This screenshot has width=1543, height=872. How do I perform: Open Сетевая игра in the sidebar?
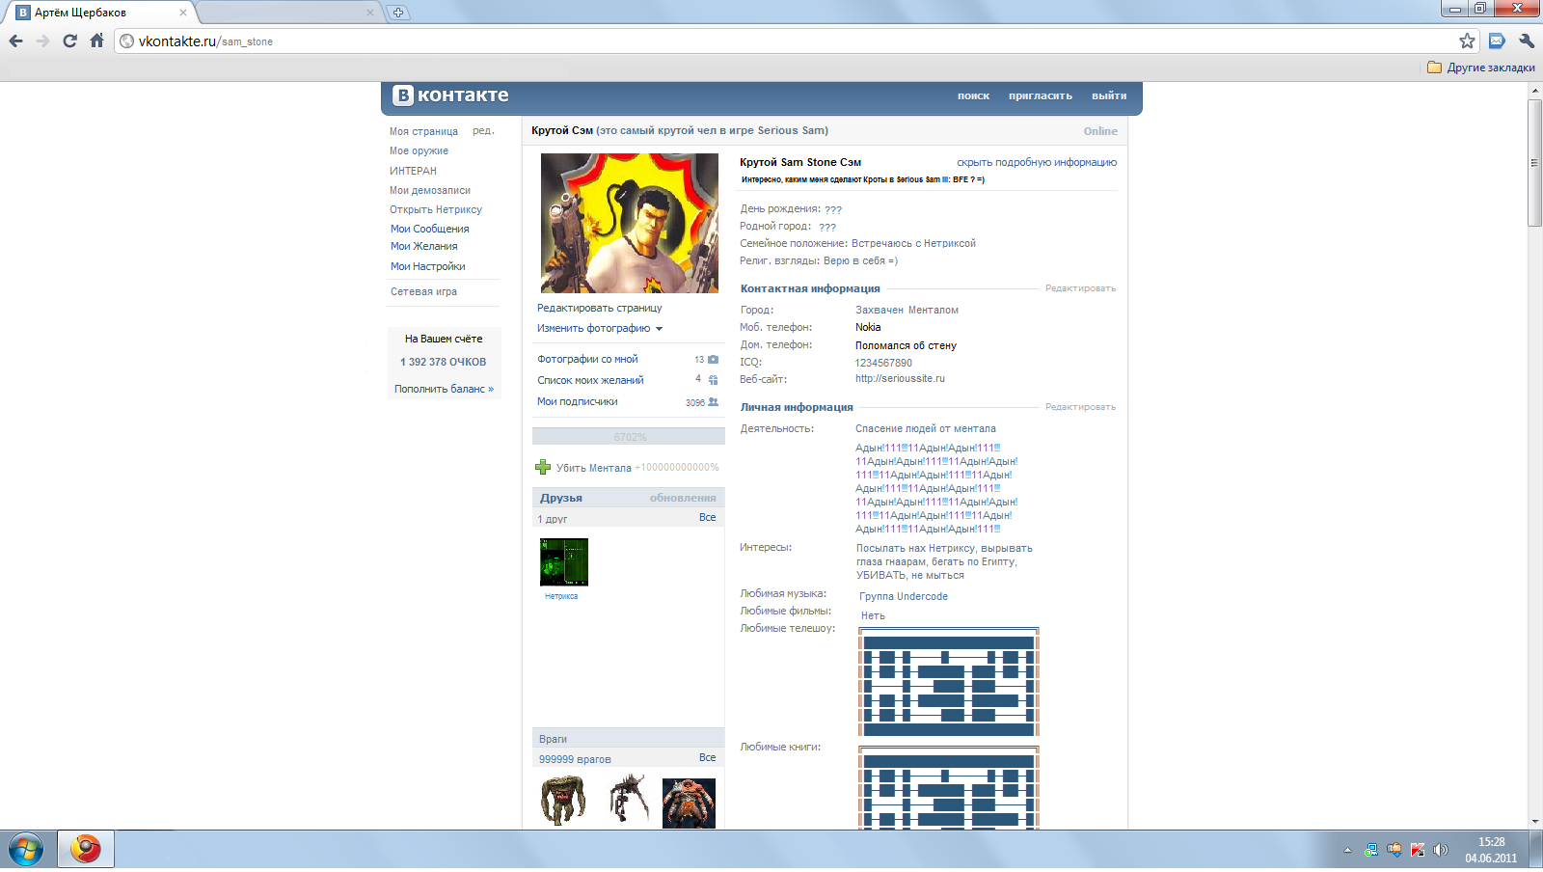(x=423, y=291)
